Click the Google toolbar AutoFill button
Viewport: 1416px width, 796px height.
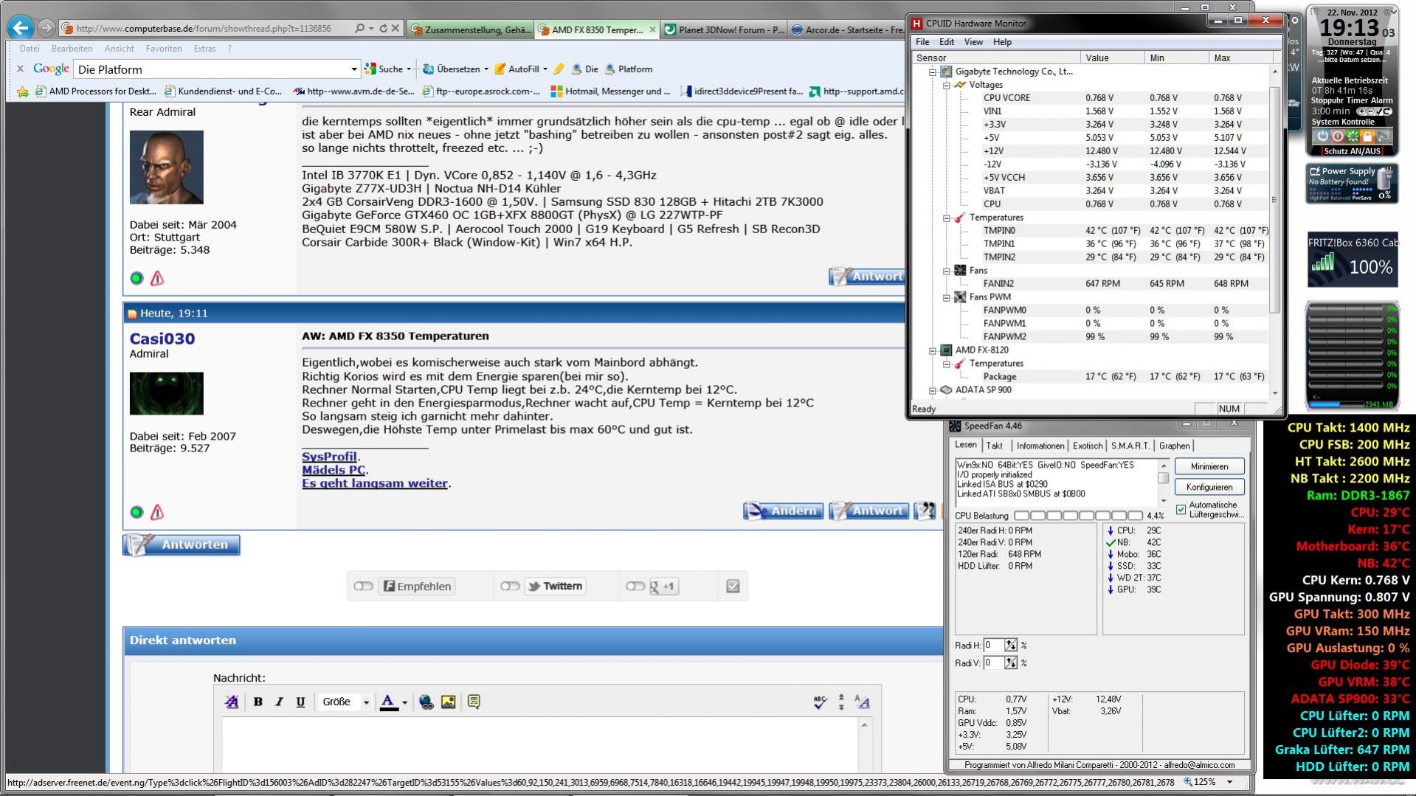pos(521,69)
